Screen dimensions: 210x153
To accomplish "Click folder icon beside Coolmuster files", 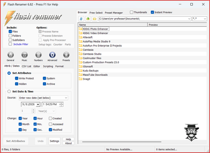I will pos(80,58).
